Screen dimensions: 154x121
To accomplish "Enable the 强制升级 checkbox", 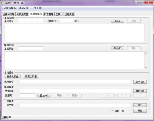I will pyautogui.click(x=113, y=111).
